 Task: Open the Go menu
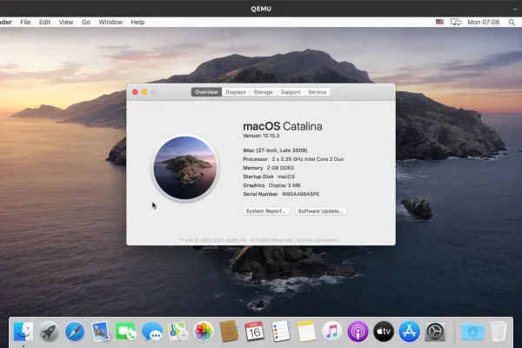click(x=86, y=22)
